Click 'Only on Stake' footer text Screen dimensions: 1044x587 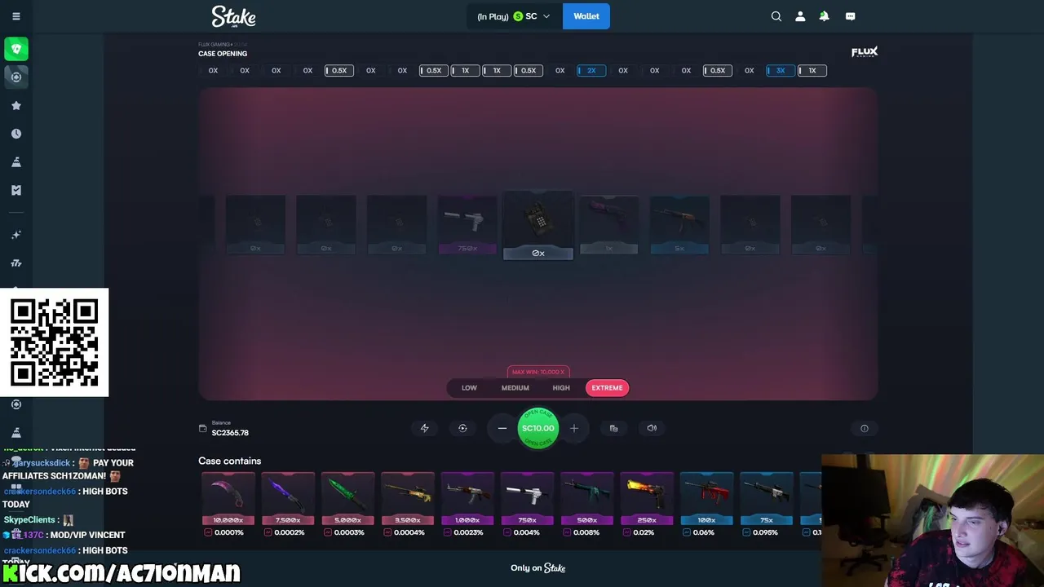point(538,568)
